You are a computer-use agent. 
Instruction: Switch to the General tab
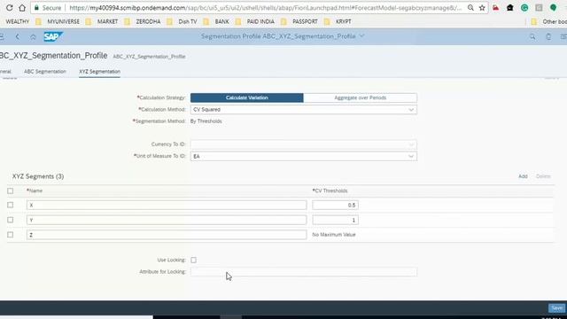[x=5, y=72]
